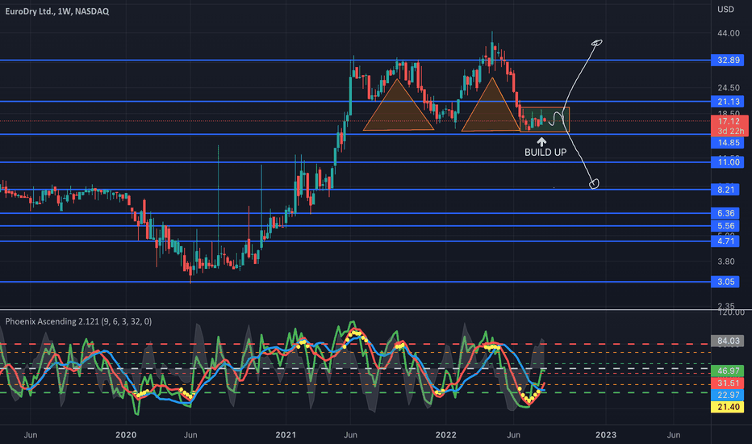Click the 24.50 price scale value
This screenshot has height=444, width=752.
click(728, 88)
